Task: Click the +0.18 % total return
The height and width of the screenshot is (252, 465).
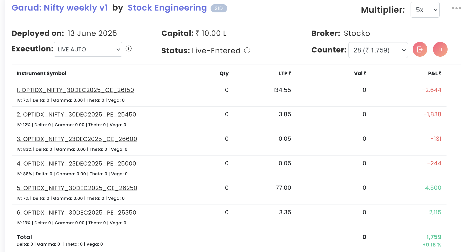Action: tap(432, 245)
